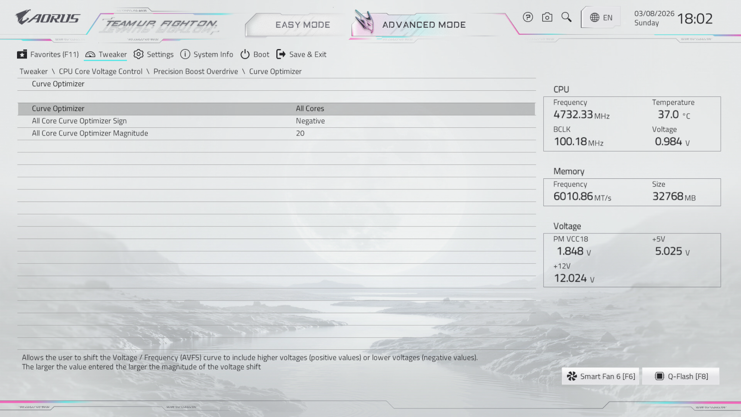
Task: Click the Favorites star icon
Action: (x=22, y=55)
